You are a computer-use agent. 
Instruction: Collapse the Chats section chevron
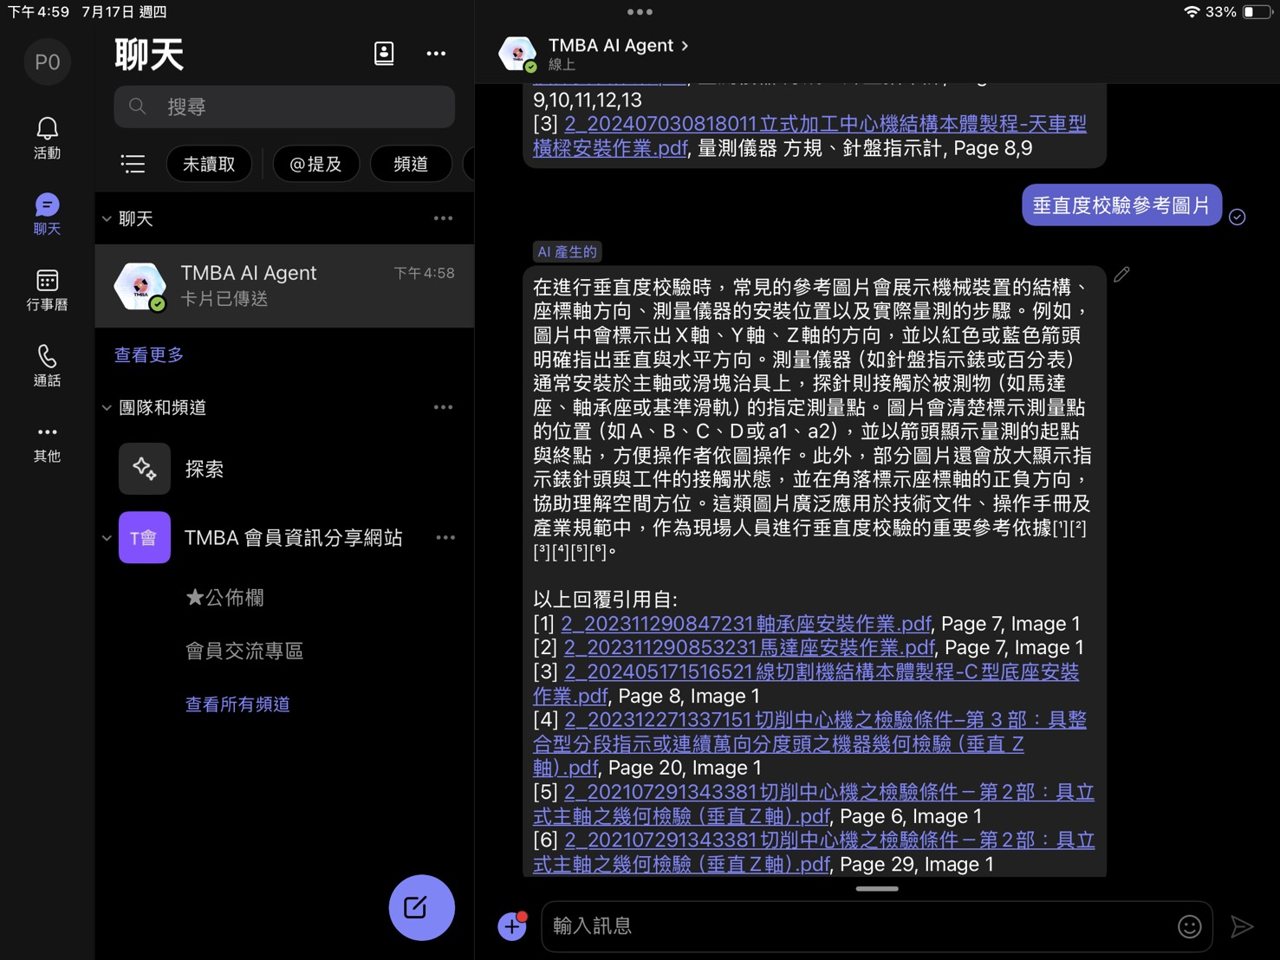[107, 219]
